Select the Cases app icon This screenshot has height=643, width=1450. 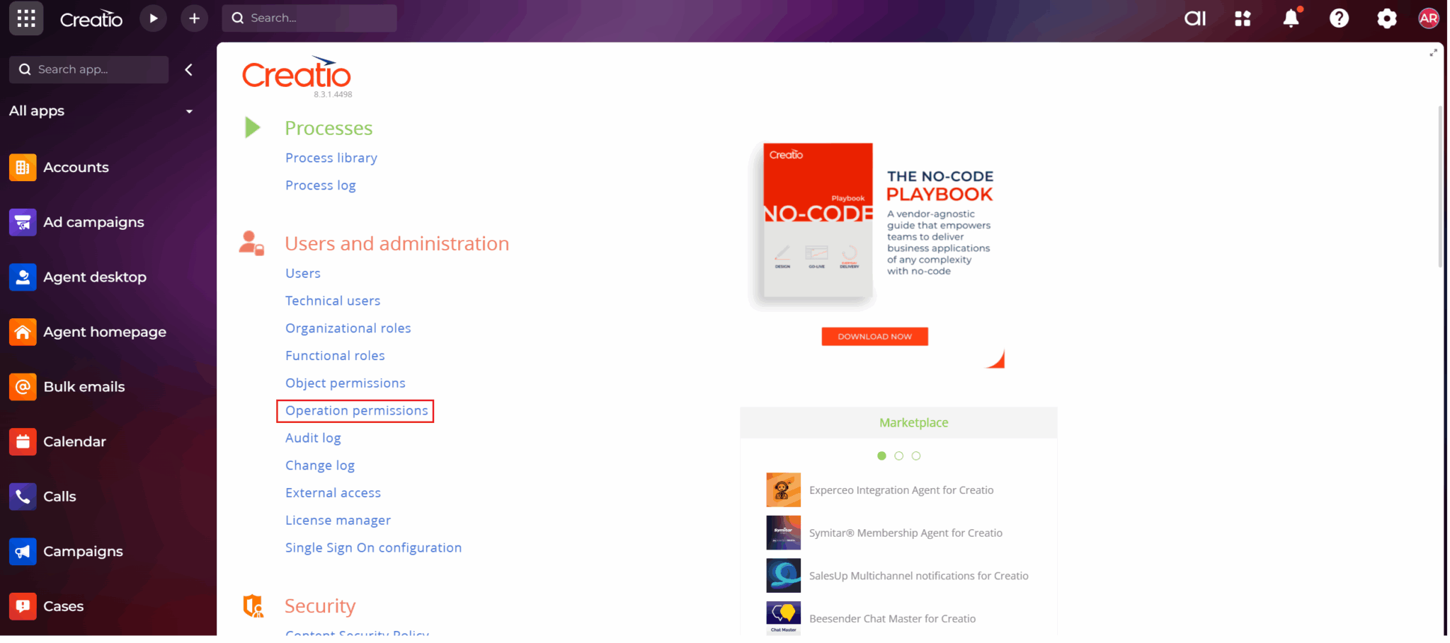point(23,606)
